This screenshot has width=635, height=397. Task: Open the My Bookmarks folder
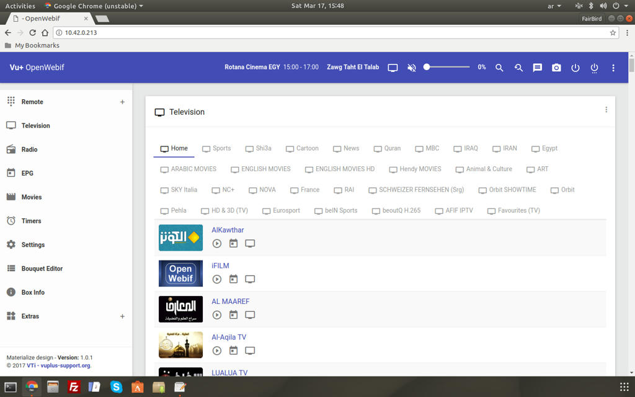32,45
